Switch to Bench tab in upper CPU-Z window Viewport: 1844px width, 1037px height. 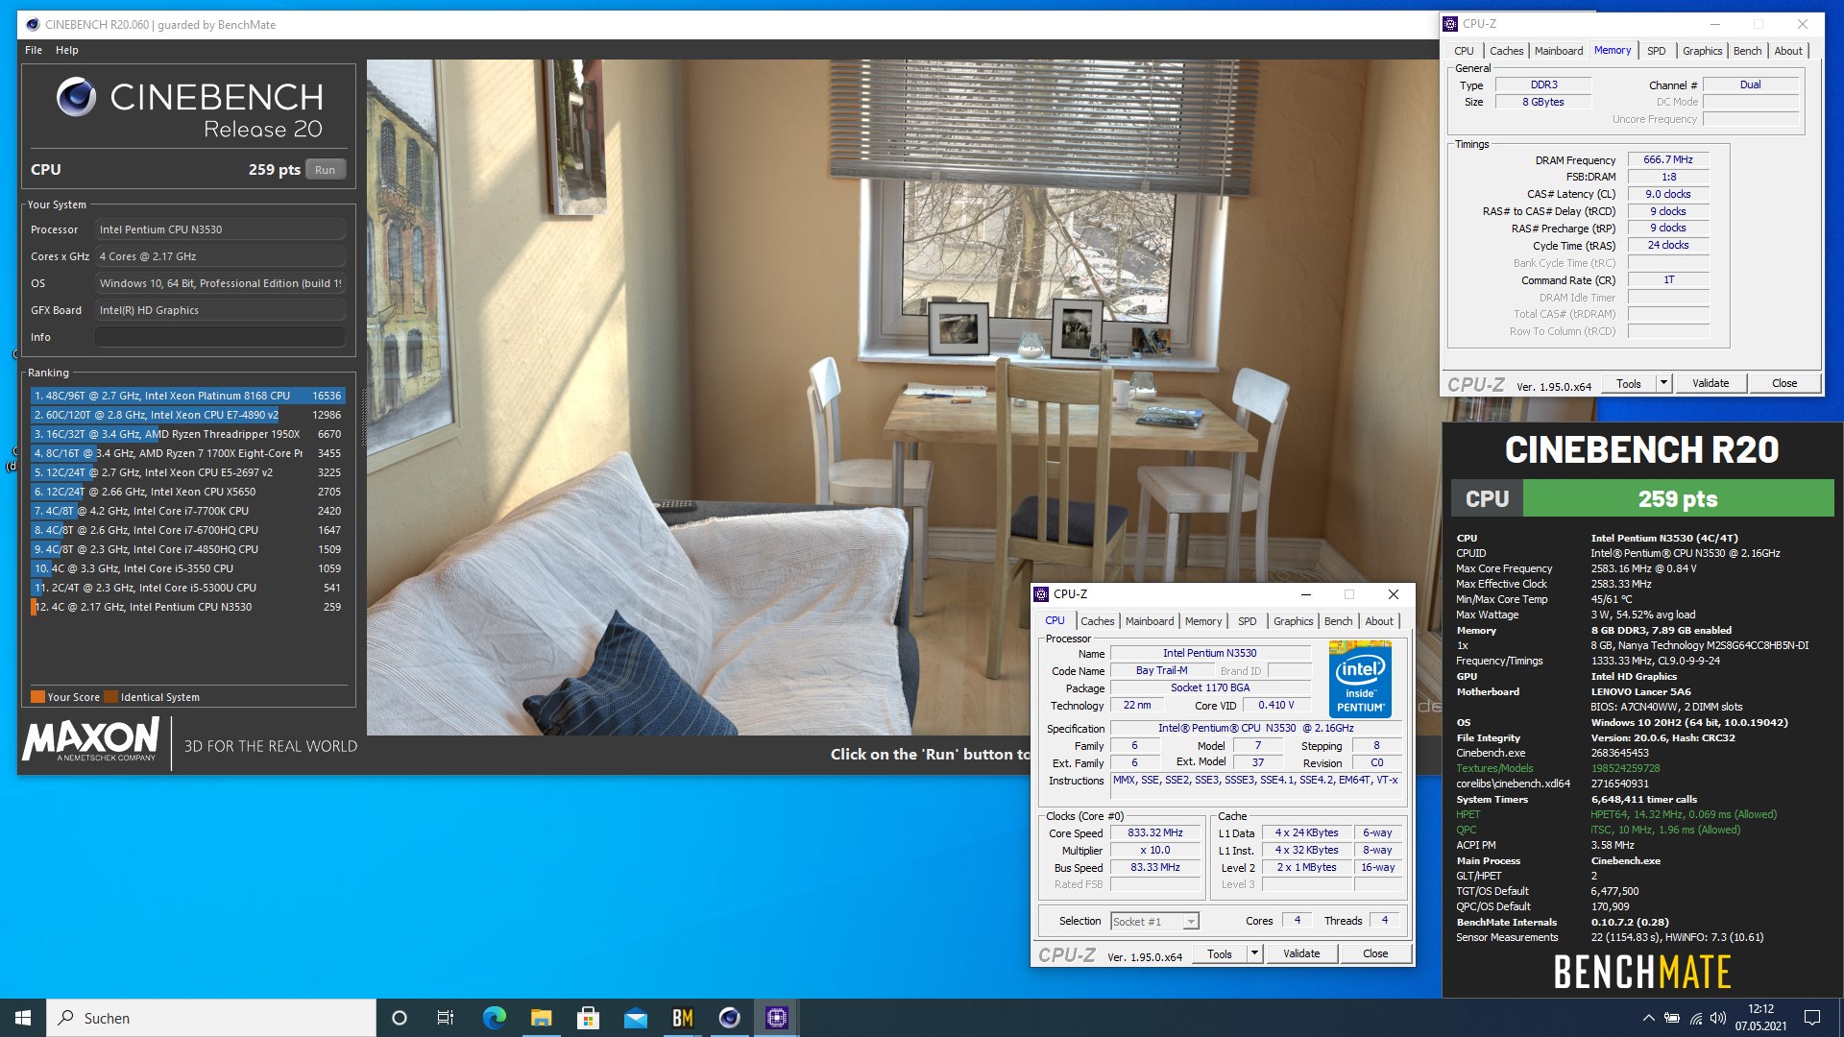pyautogui.click(x=1747, y=51)
